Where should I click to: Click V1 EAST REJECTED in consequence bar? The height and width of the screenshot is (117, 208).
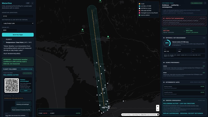43,113
